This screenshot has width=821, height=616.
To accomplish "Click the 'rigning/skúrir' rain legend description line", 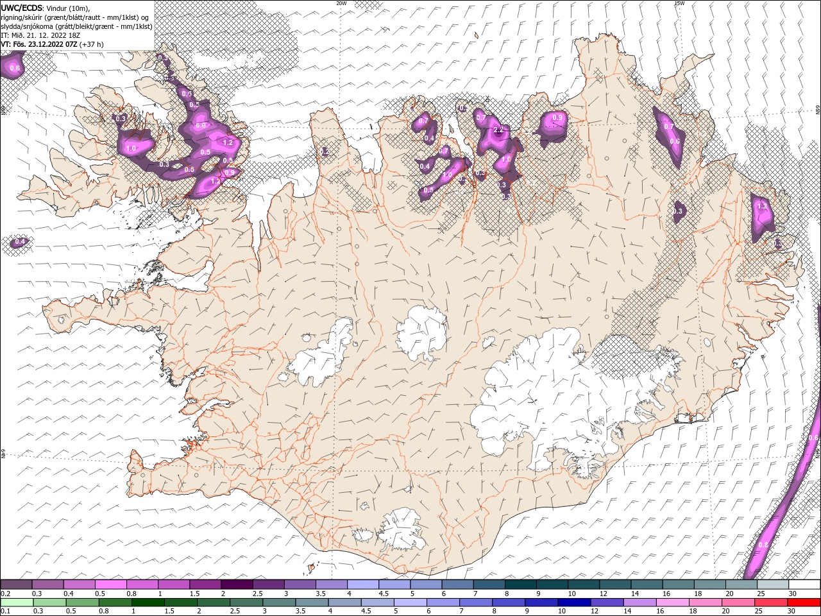I will 75,17.
